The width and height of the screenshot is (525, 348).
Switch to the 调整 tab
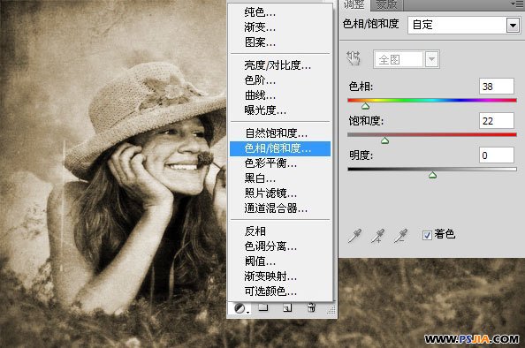click(354, 4)
